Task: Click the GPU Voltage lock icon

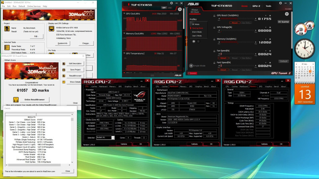Action: [214, 27]
